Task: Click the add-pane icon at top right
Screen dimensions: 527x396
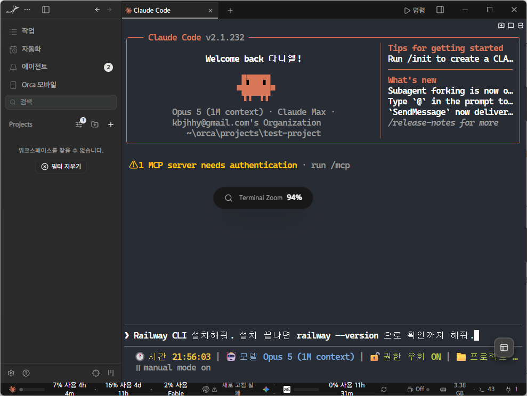Action: pyautogui.click(x=501, y=26)
